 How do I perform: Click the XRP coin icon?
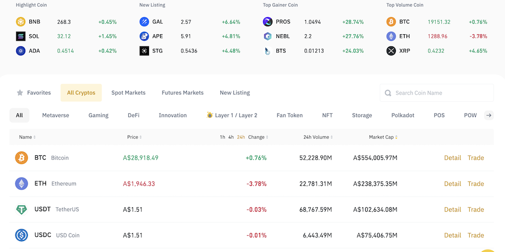391,51
